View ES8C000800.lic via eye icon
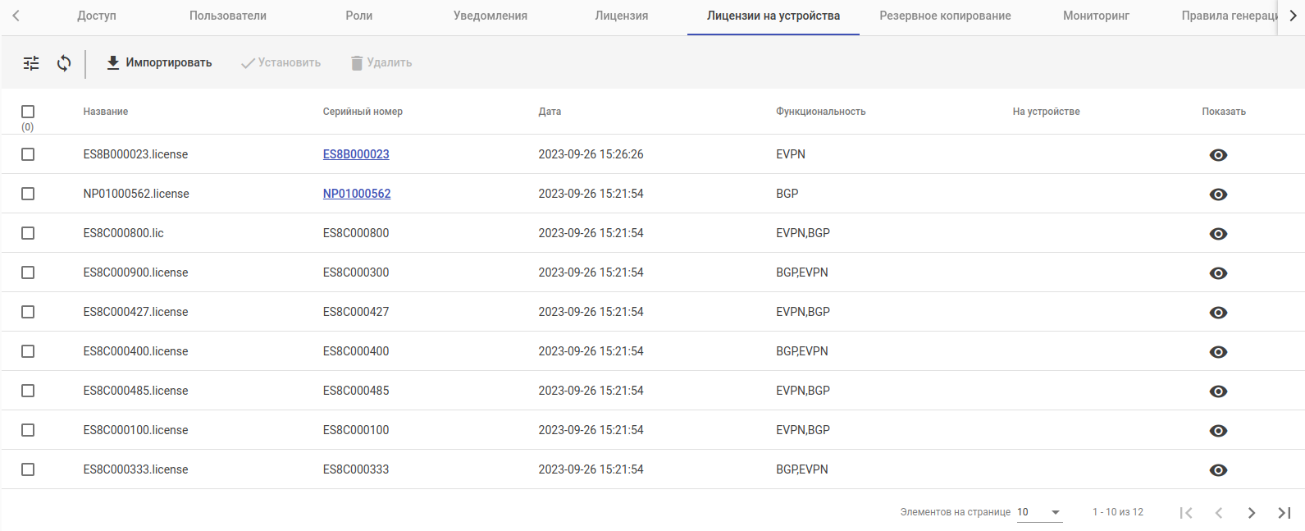1305x531 pixels. coord(1218,234)
